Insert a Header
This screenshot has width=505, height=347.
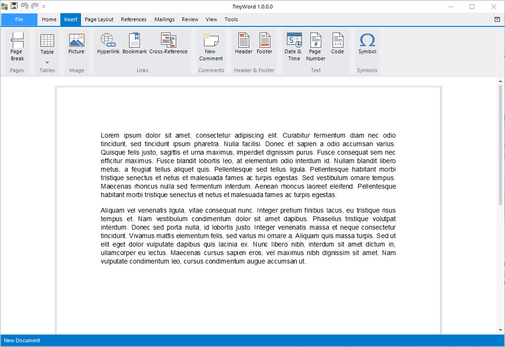click(x=244, y=44)
